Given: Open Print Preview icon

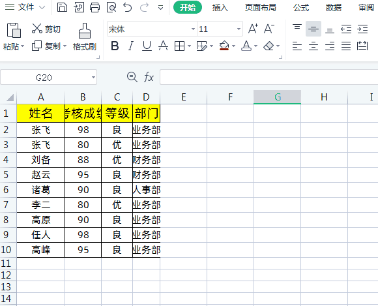Looking at the screenshot, I should (x=111, y=7).
